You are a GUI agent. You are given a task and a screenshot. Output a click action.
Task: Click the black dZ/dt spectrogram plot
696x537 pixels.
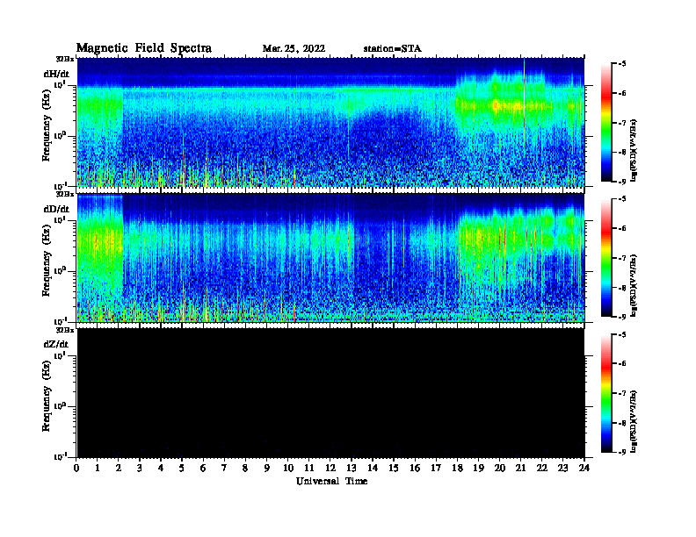click(x=330, y=393)
